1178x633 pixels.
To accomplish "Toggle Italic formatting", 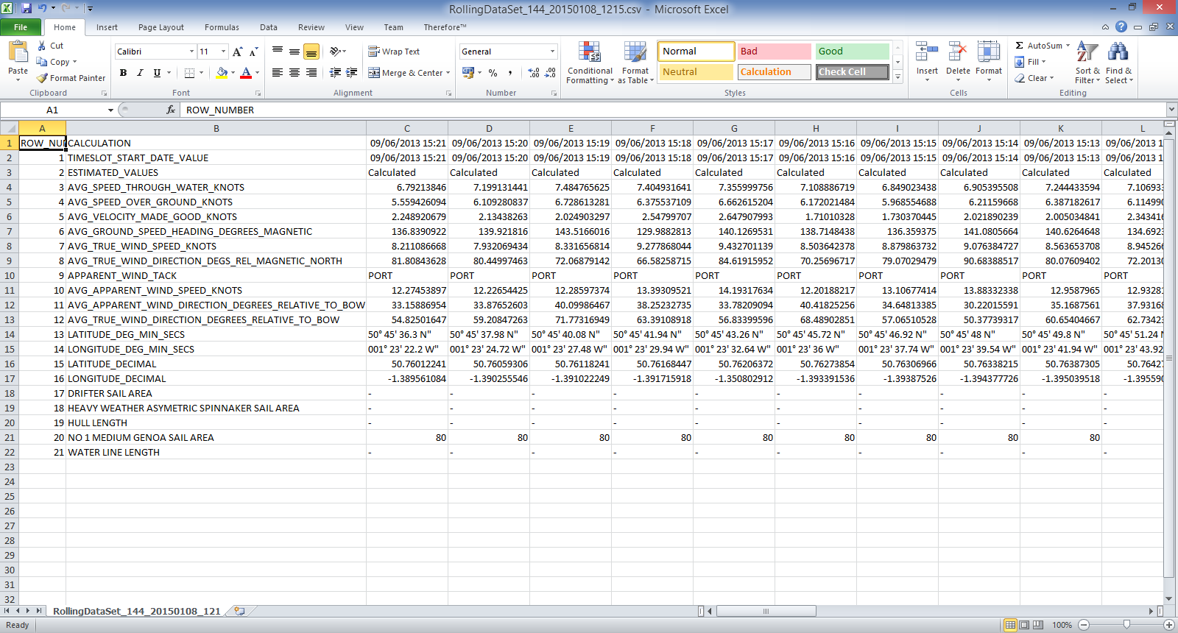I will 140,73.
